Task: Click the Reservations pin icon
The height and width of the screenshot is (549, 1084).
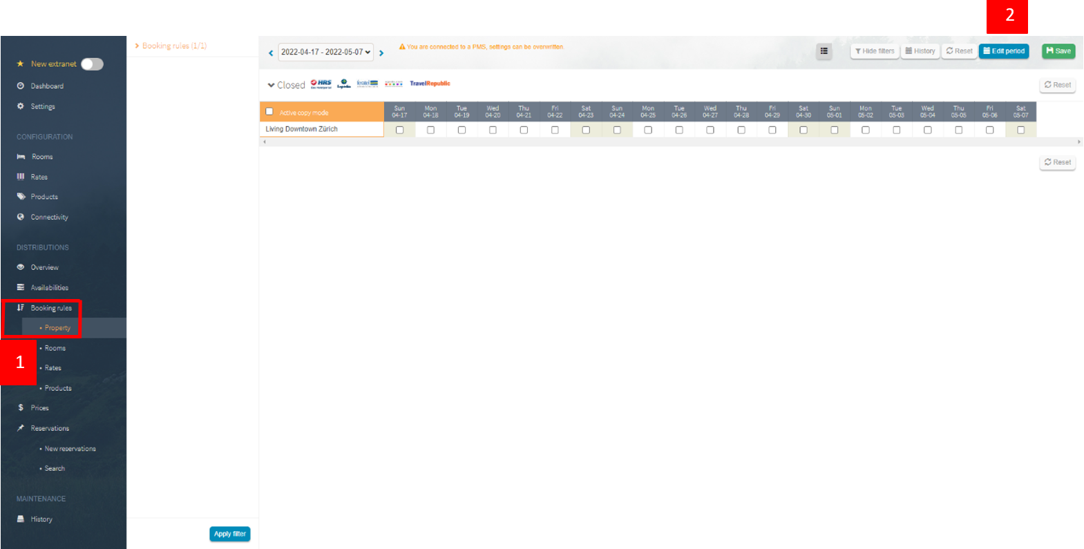Action: [21, 428]
